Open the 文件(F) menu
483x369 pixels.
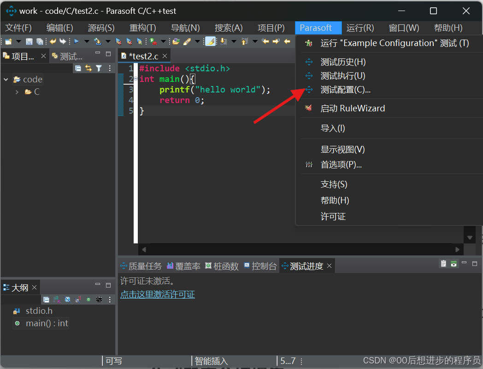[18, 28]
